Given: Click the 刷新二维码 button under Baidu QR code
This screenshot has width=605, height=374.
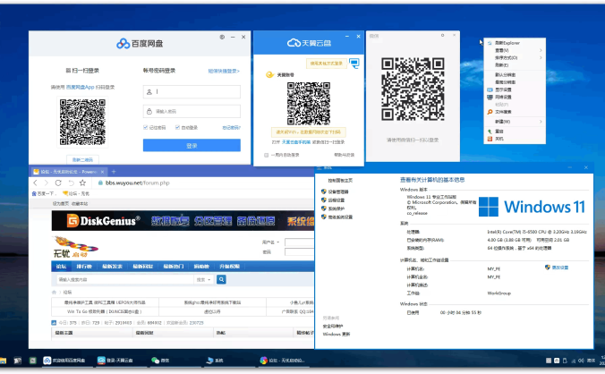Looking at the screenshot, I should 82,159.
